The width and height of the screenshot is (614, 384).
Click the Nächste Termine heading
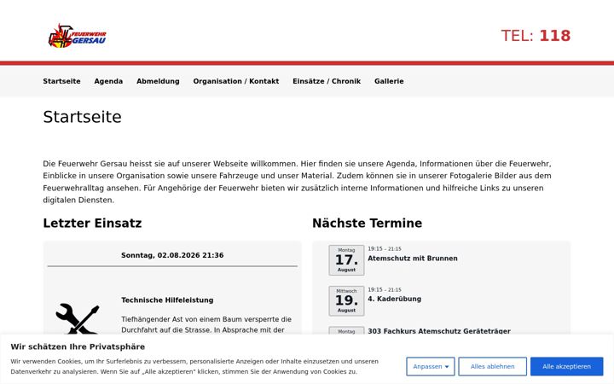point(367,223)
